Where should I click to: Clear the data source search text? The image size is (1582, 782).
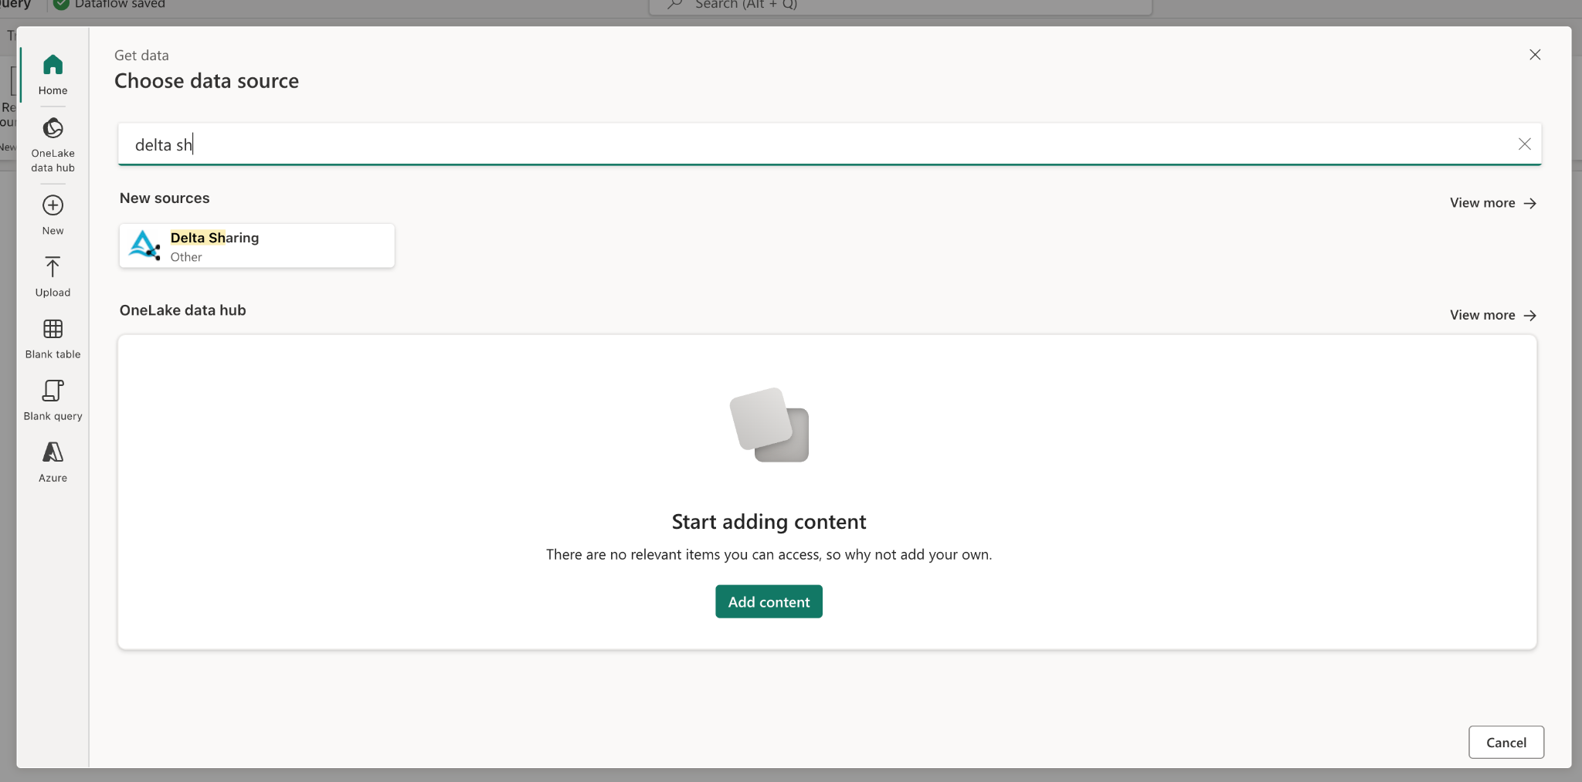pos(1524,144)
